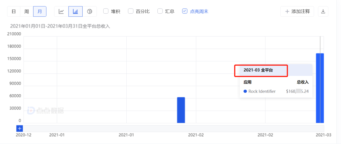
Task: Select the 月 (monthly) granularity tab
Action: click(40, 12)
